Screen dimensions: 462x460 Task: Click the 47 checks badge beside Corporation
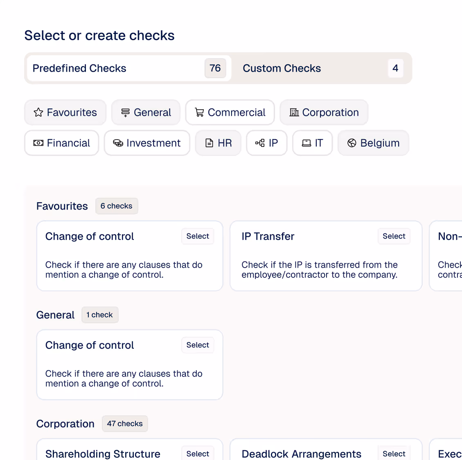point(125,424)
